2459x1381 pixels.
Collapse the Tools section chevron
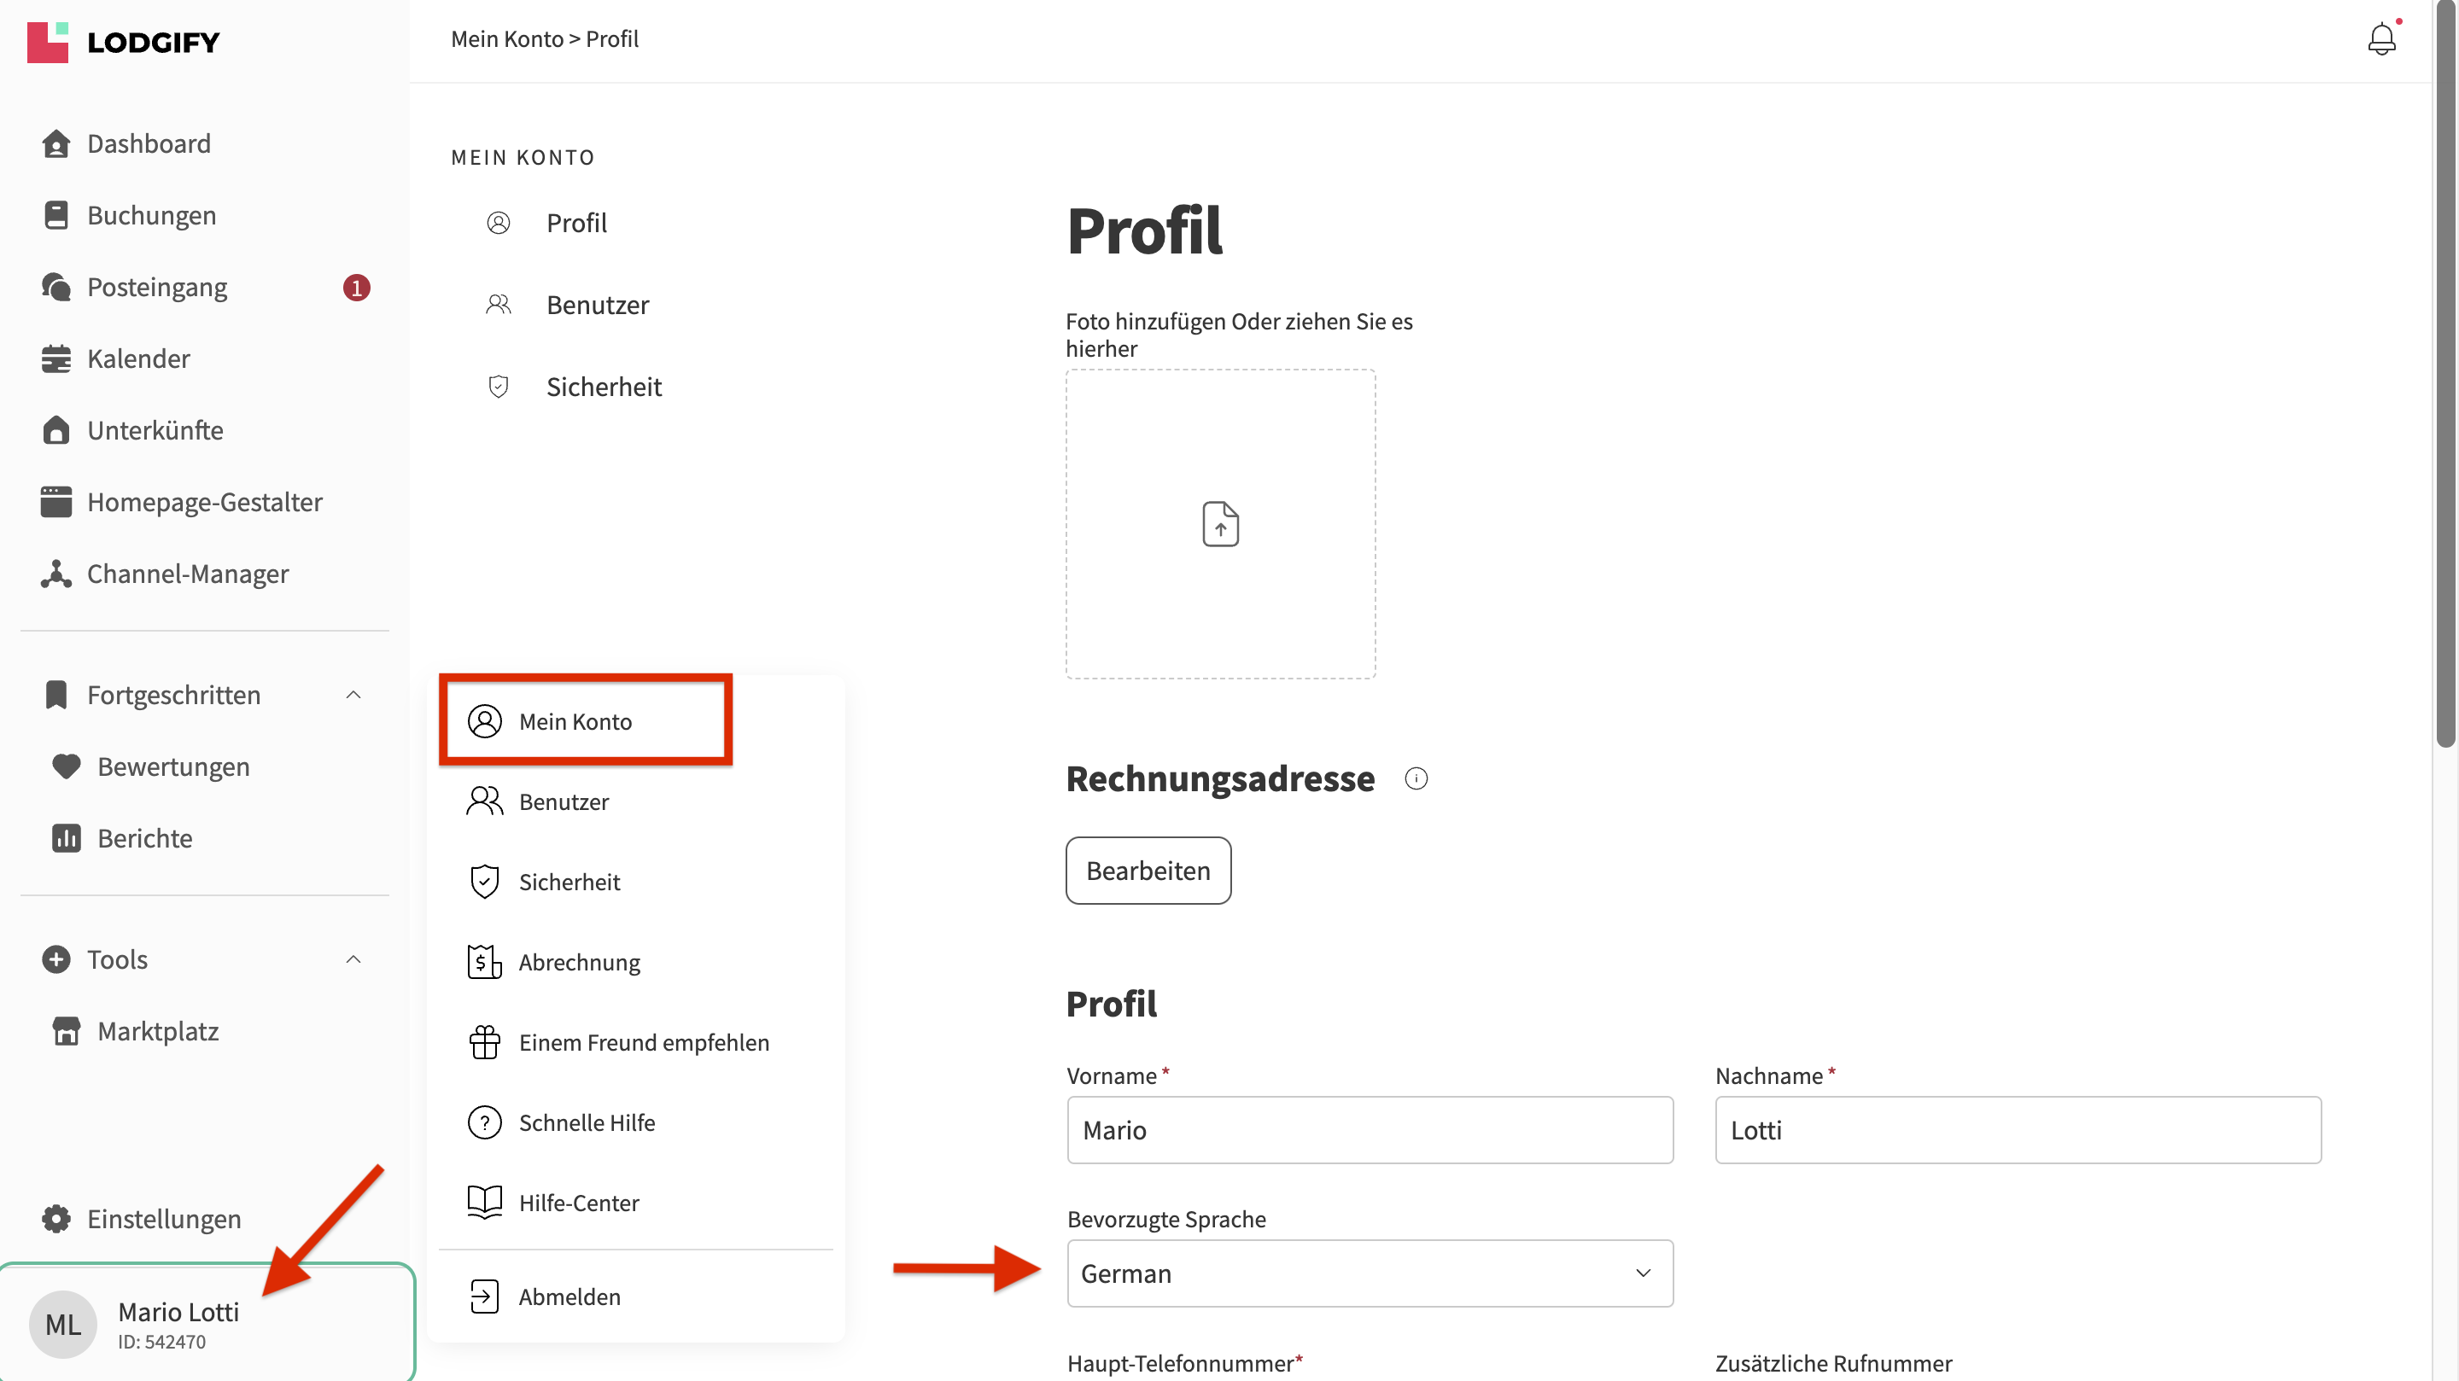pos(353,959)
